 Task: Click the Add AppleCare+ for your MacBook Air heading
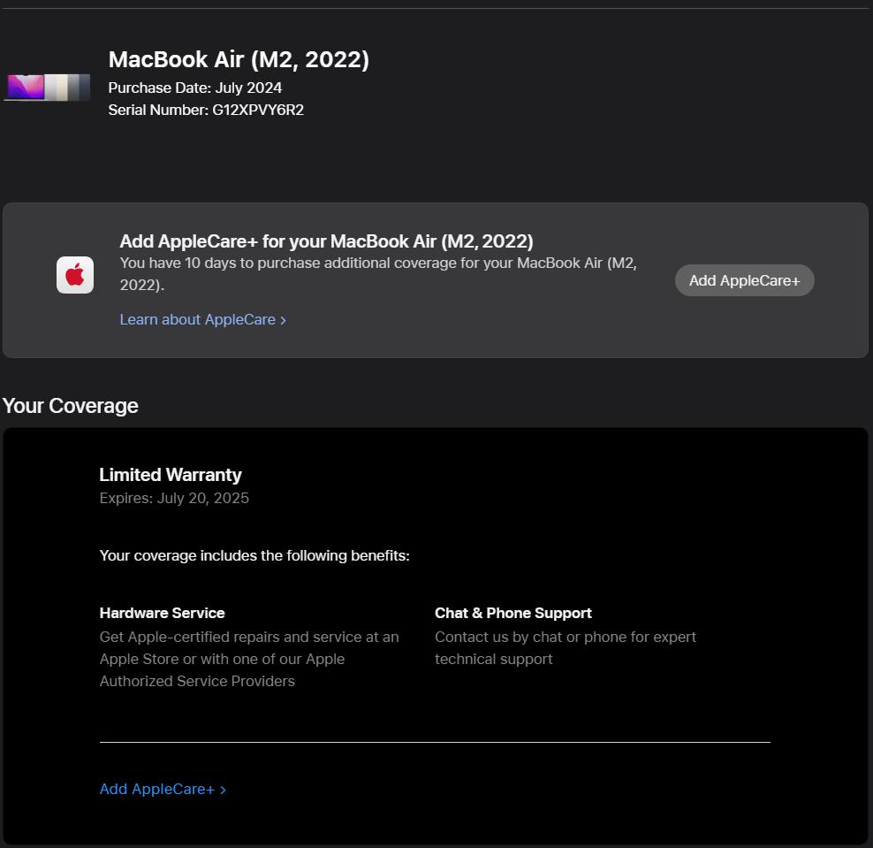[326, 241]
